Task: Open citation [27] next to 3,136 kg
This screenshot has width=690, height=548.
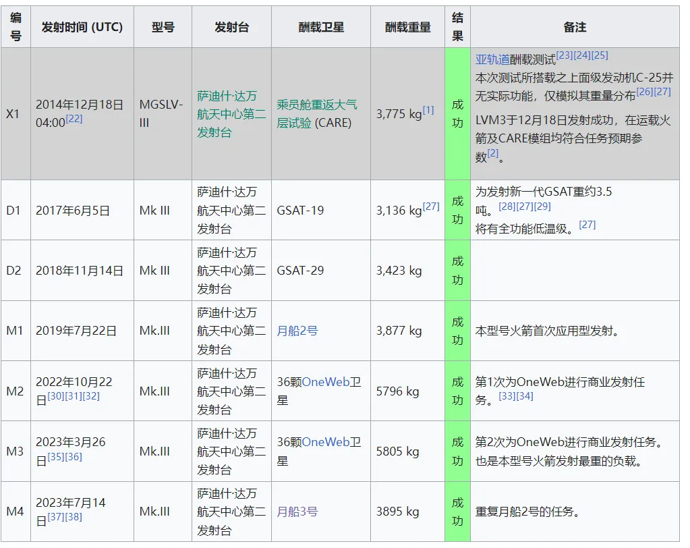Action: click(431, 206)
